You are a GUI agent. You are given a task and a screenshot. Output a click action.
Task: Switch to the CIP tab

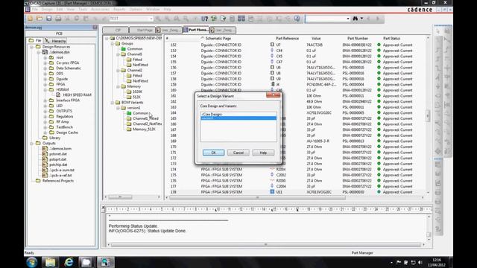click(x=116, y=30)
